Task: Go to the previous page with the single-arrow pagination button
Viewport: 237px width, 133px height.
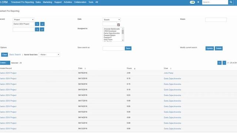Action: [x=224, y=63]
